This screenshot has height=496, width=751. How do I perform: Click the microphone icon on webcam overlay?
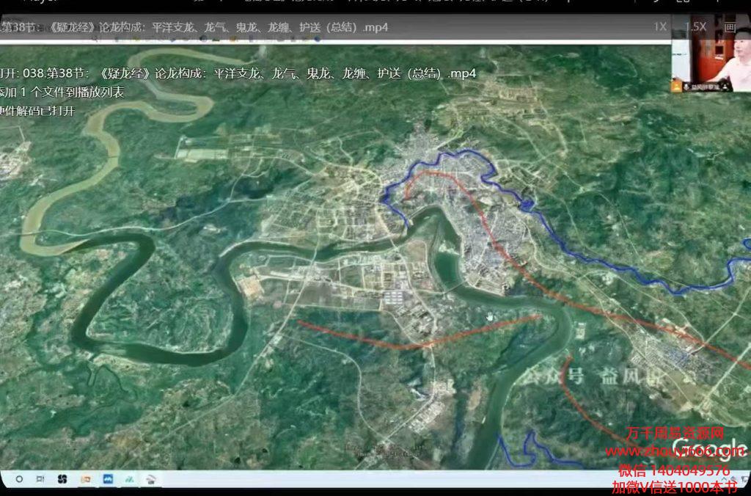coord(688,86)
